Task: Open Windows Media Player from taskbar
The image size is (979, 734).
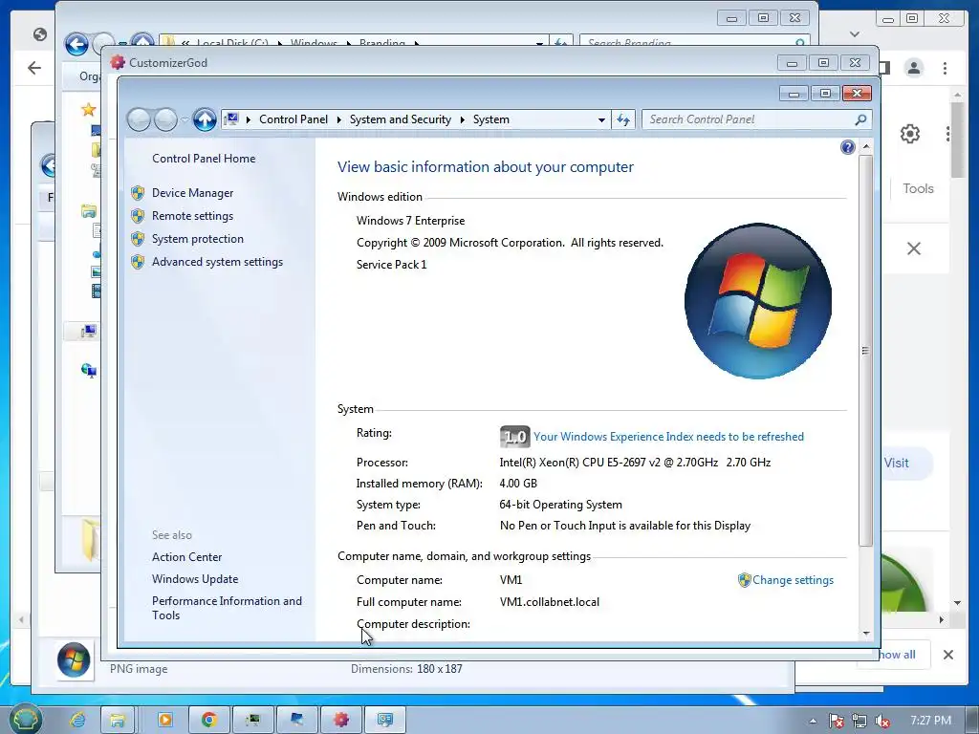Action: click(165, 720)
